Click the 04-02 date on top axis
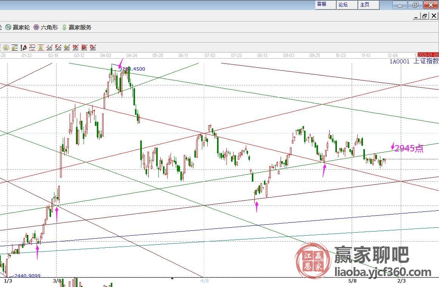This screenshot has height=287, width=439. pyautogui.click(x=105, y=56)
